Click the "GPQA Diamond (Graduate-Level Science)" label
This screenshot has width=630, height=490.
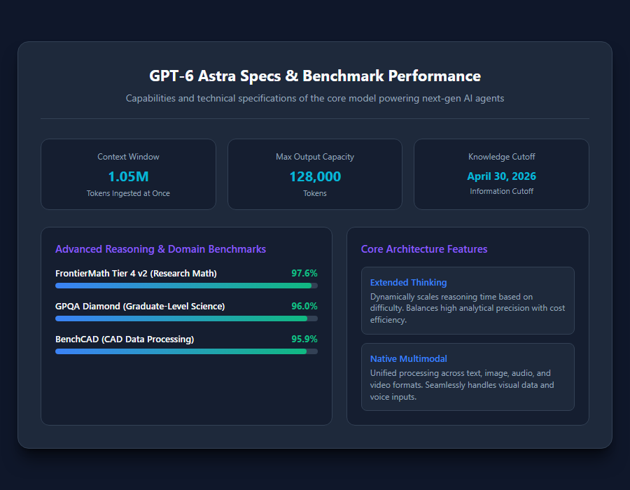point(140,306)
